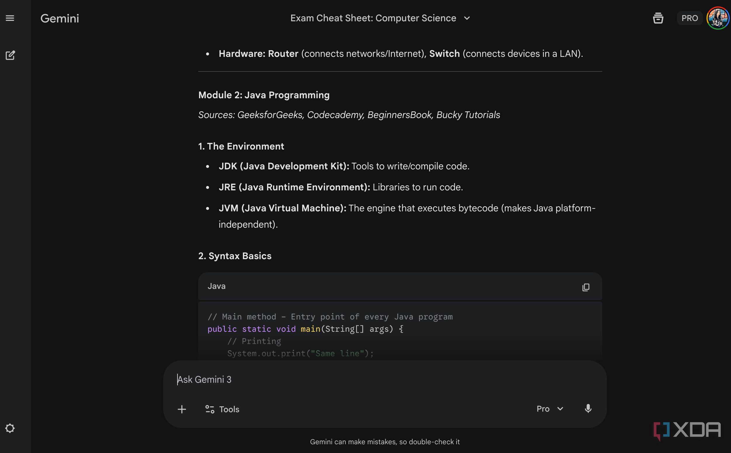Activate the microphone voice input
731x453 pixels.
pyautogui.click(x=588, y=409)
